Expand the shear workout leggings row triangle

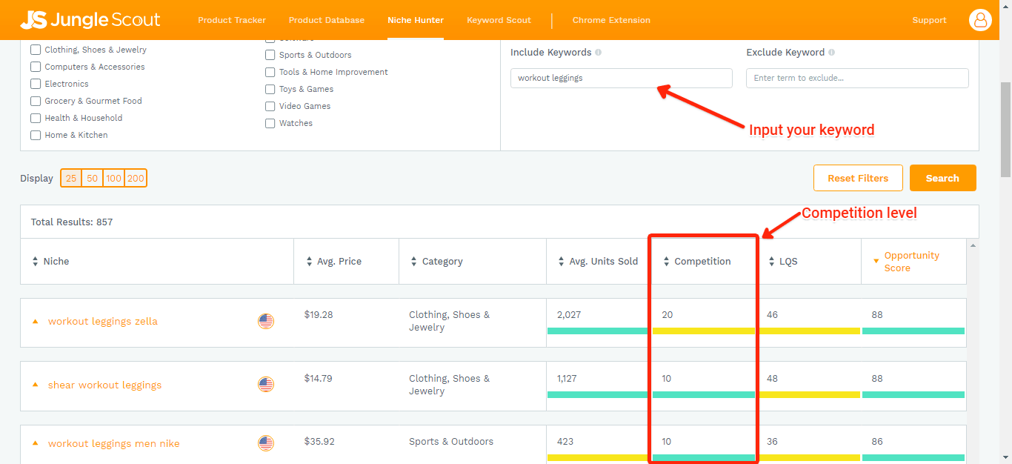point(35,385)
